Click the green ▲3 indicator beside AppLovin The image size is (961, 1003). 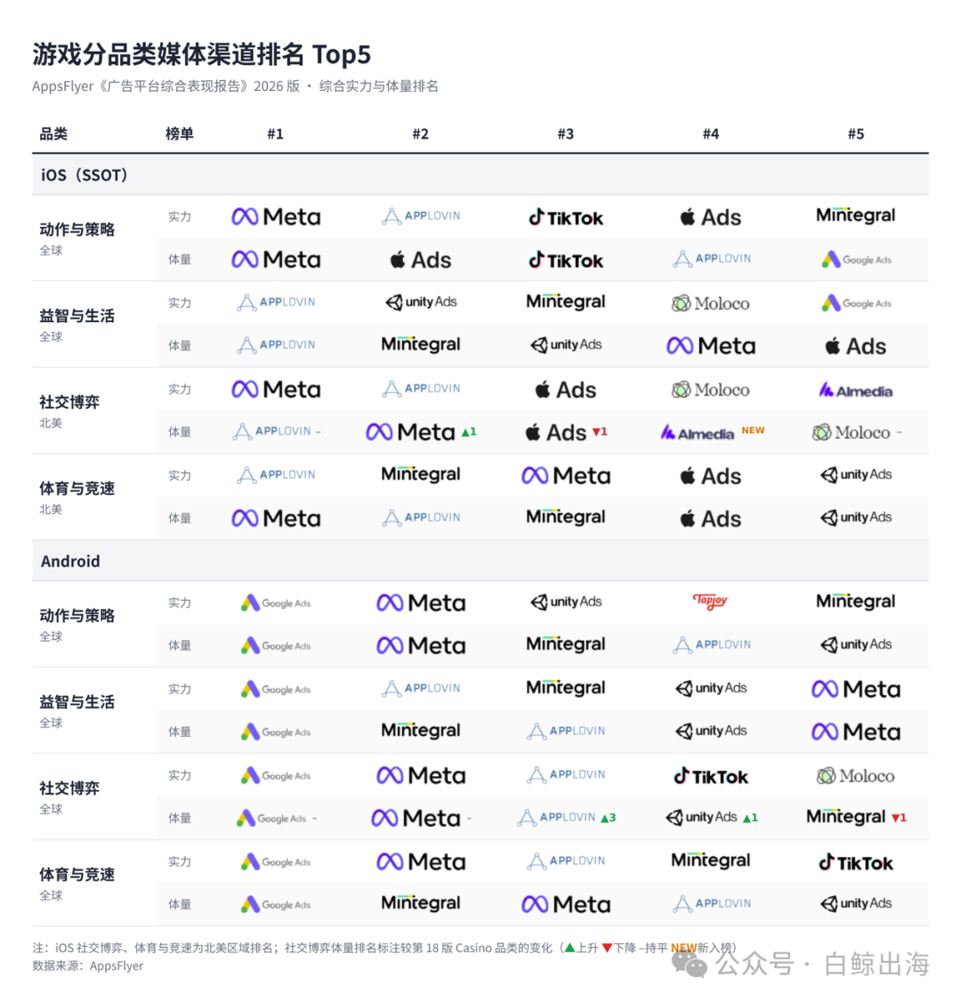[609, 818]
